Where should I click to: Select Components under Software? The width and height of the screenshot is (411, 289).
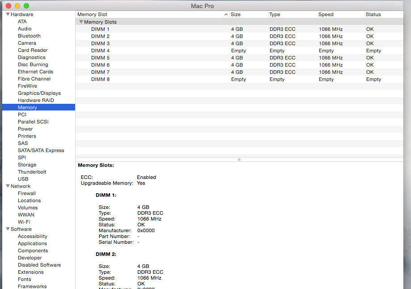point(33,251)
